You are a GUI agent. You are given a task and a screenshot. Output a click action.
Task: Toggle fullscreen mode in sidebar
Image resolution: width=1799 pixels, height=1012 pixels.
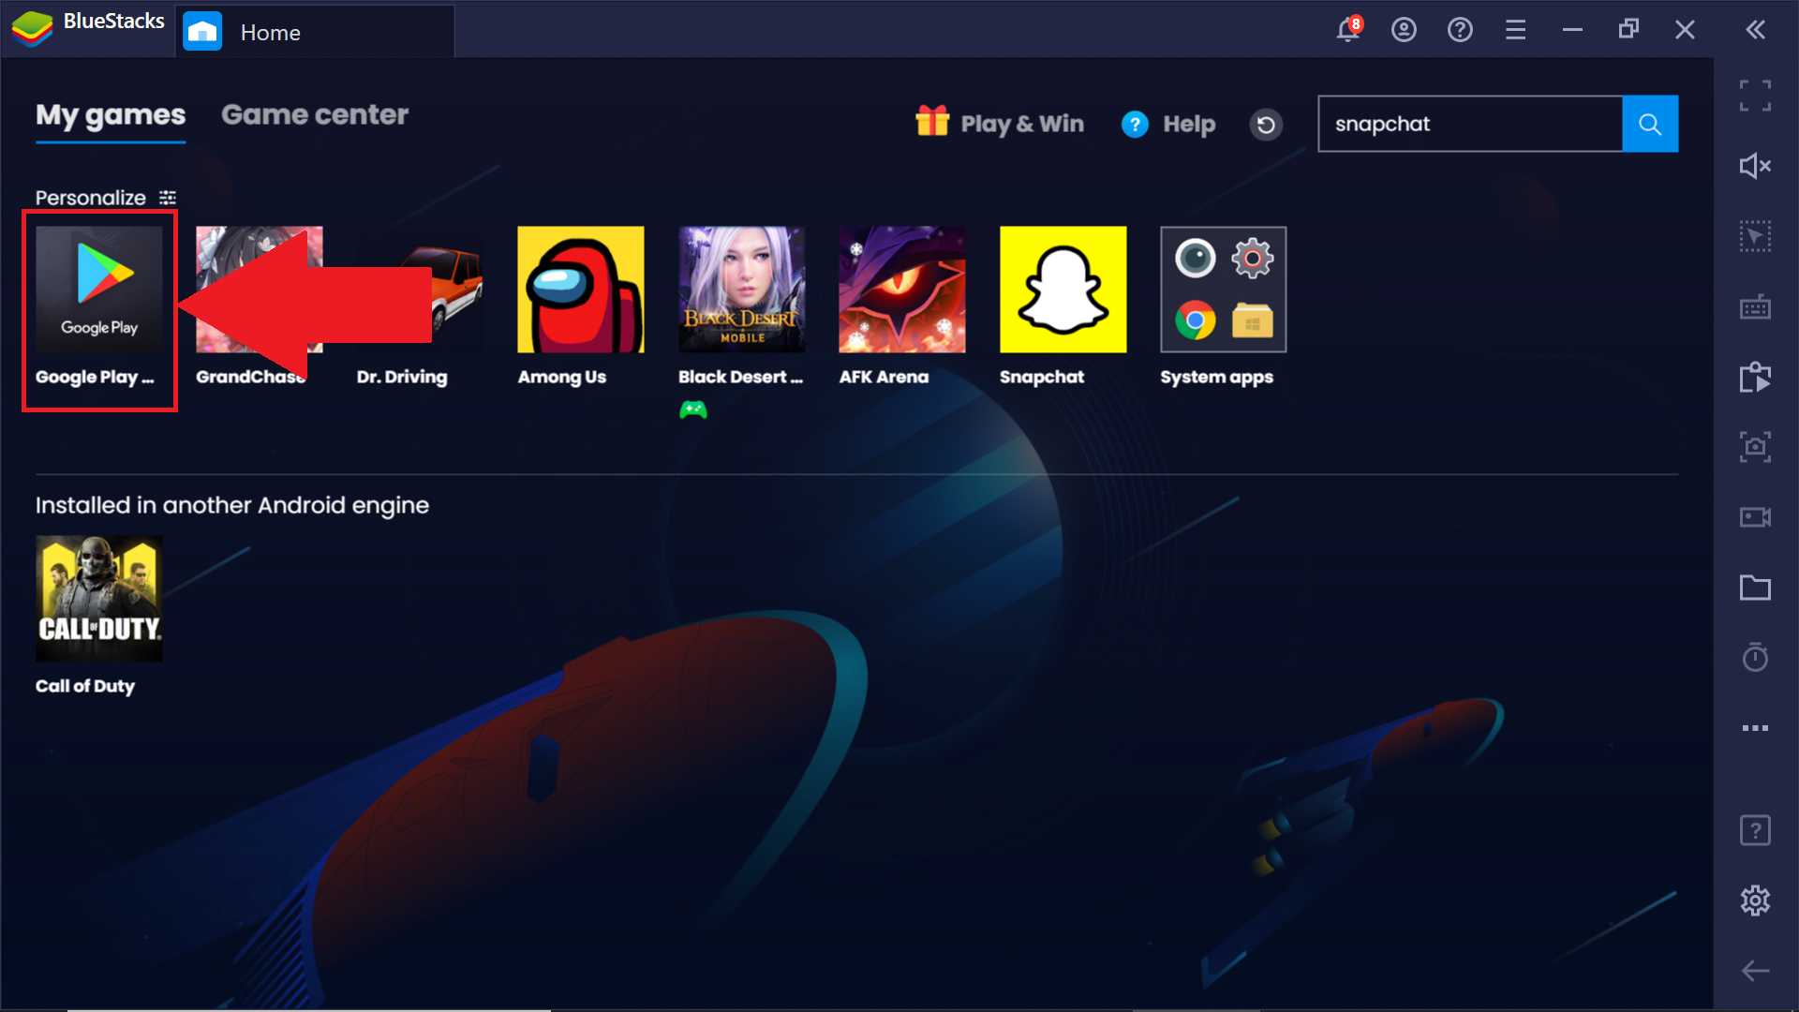click(1755, 96)
